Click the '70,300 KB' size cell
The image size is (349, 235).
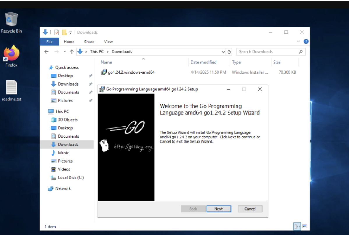[x=287, y=72]
